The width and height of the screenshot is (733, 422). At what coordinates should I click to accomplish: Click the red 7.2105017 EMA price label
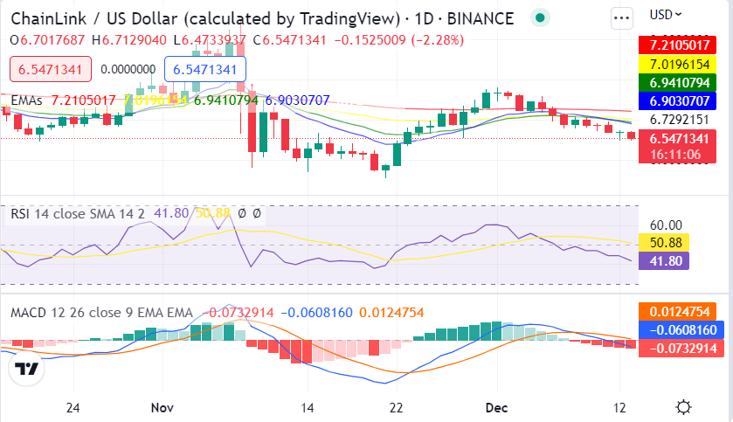click(677, 45)
